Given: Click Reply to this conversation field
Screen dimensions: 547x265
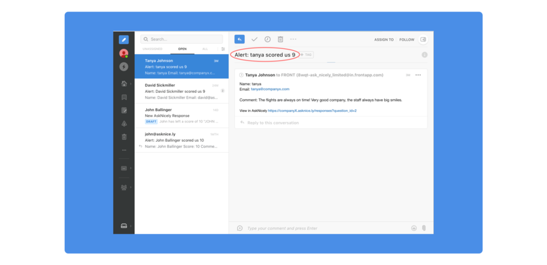Looking at the screenshot, I should 331,123.
